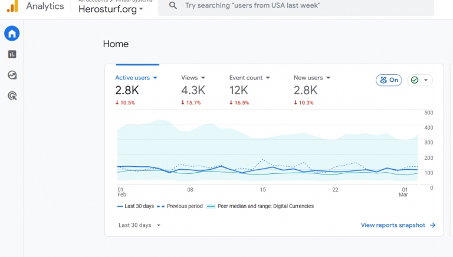Select the 4.3K Views metric value
This screenshot has width=453, height=257.
click(193, 90)
